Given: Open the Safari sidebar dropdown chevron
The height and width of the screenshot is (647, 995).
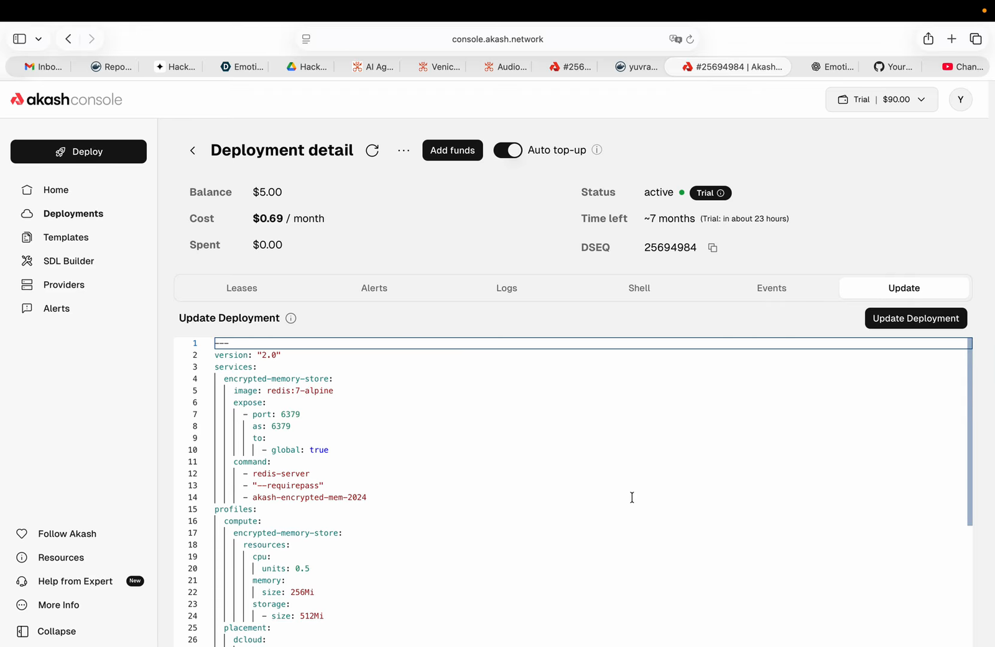Looking at the screenshot, I should [x=39, y=39].
